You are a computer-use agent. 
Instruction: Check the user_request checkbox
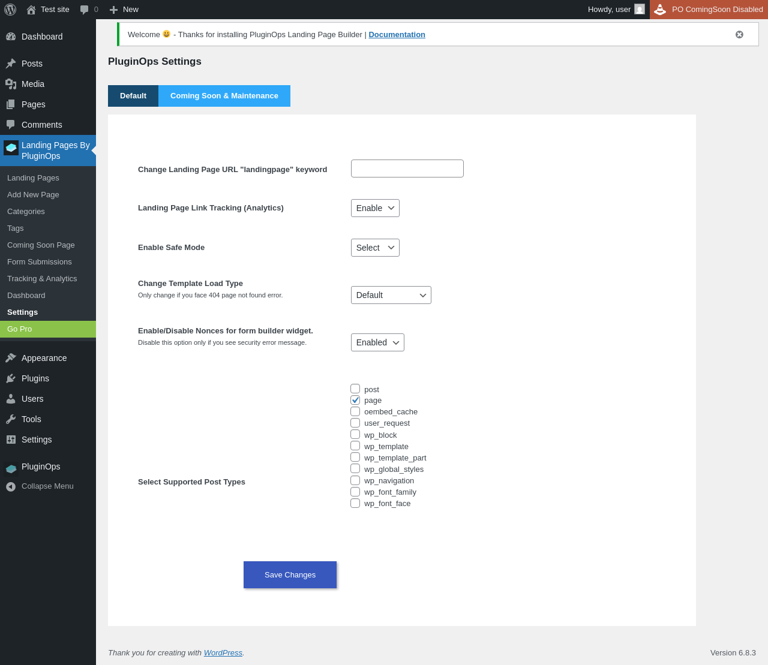pyautogui.click(x=355, y=423)
